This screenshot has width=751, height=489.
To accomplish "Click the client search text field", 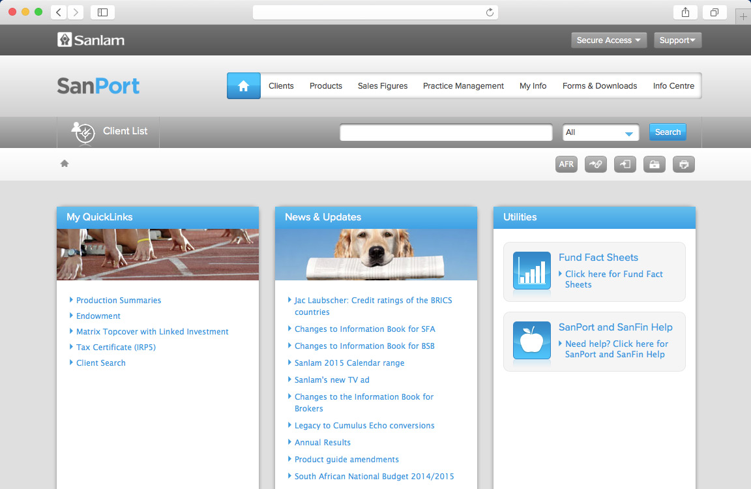I will (446, 132).
